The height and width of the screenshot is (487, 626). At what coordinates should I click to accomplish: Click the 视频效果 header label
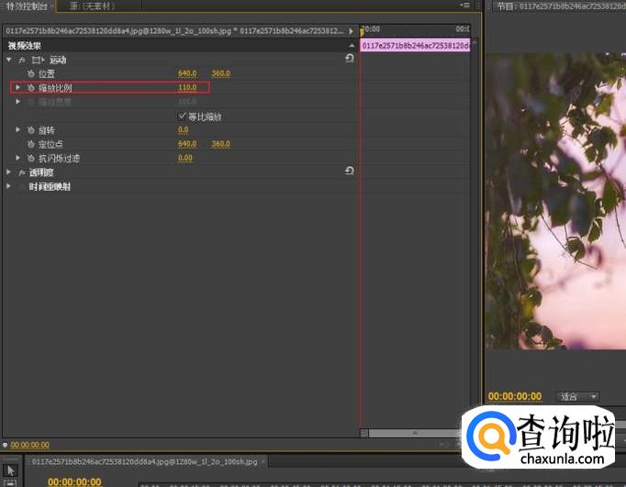click(x=25, y=46)
